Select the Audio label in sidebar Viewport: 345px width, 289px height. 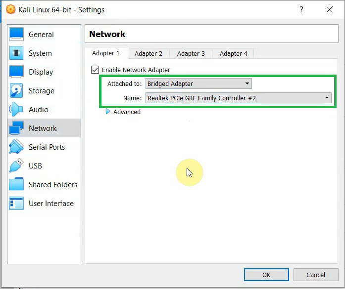[39, 109]
